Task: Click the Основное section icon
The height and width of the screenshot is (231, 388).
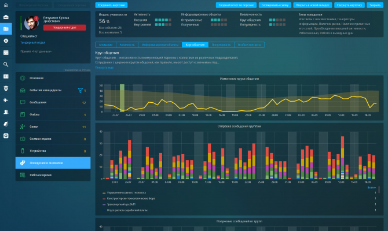Action: click(x=23, y=78)
